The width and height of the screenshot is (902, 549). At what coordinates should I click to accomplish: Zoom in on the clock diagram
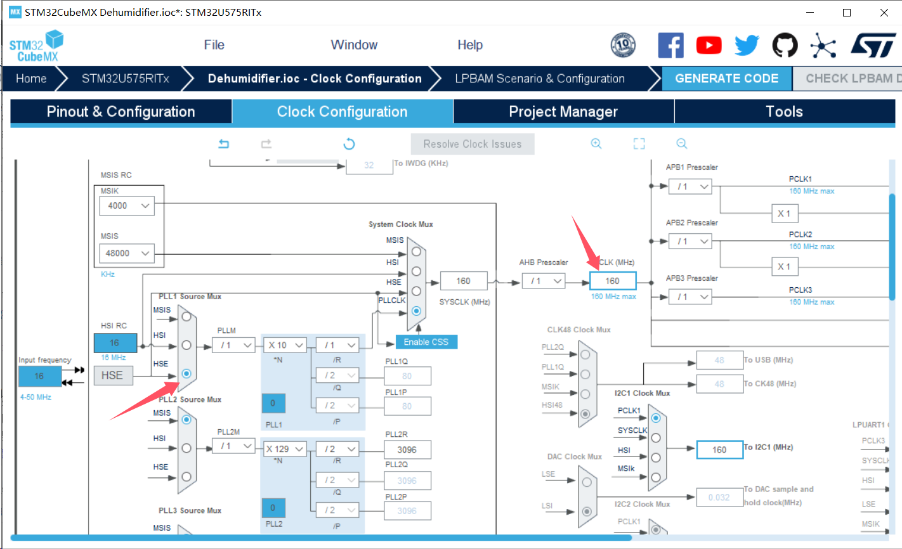pyautogui.click(x=596, y=144)
